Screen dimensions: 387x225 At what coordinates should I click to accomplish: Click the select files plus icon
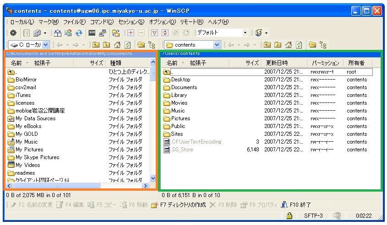[x=131, y=32]
